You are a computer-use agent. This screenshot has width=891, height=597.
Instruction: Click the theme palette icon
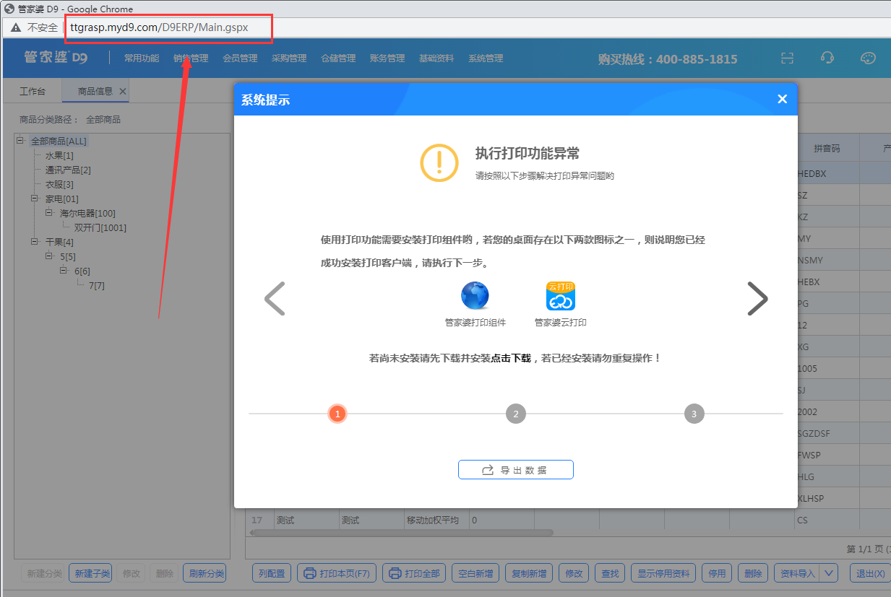point(868,58)
